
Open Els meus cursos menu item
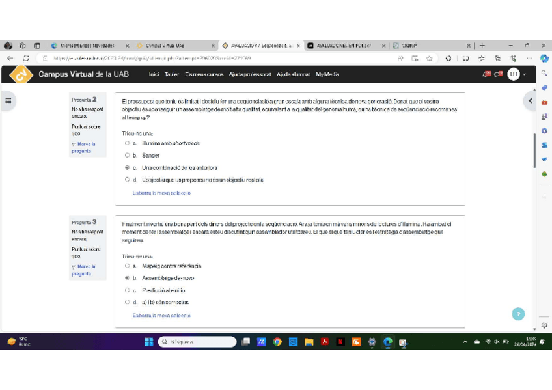(204, 74)
